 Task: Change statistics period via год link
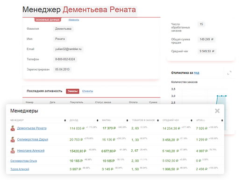(x=196, y=73)
